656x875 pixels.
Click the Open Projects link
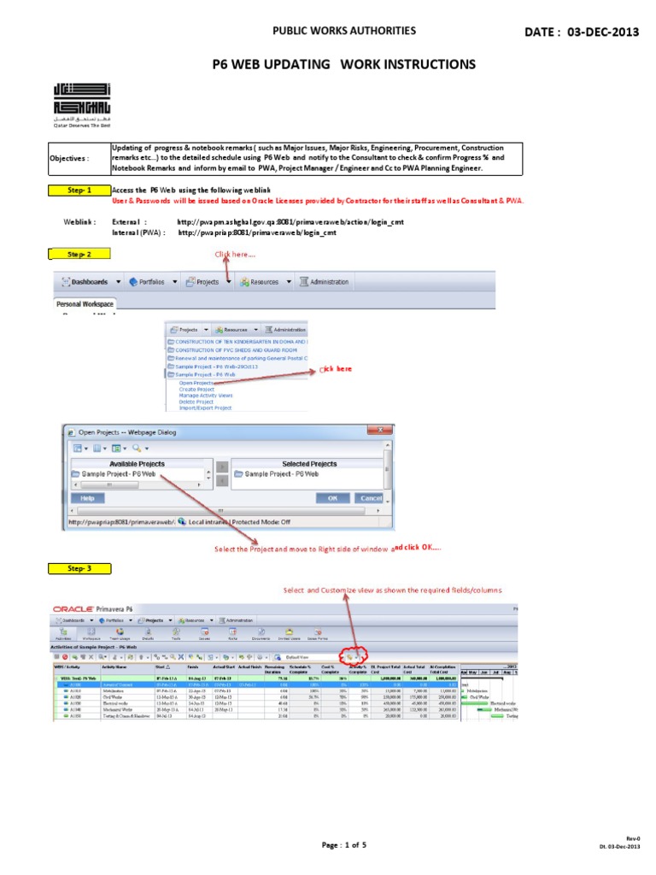[x=196, y=383]
